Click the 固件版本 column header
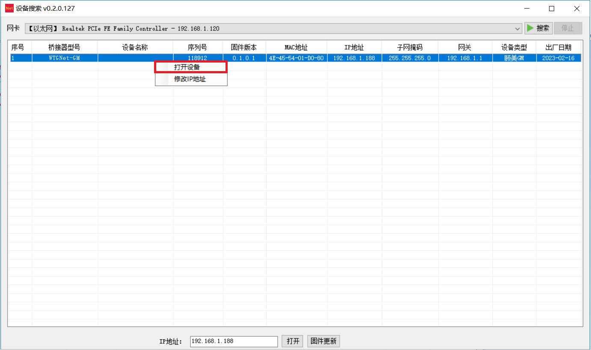 click(x=244, y=47)
